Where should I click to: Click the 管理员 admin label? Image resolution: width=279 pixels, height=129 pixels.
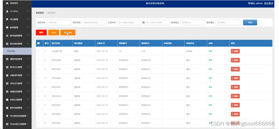(x=255, y=3)
